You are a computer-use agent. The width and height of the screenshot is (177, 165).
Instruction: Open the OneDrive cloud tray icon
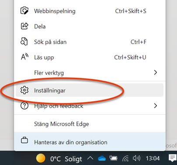pos(102,158)
